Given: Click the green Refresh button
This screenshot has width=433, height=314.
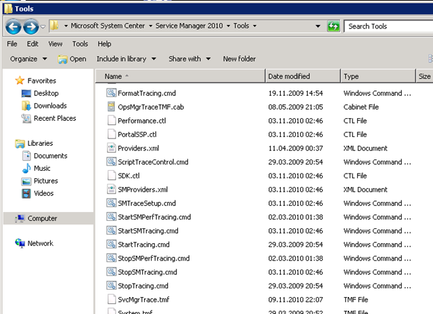Looking at the screenshot, I should [x=334, y=26].
